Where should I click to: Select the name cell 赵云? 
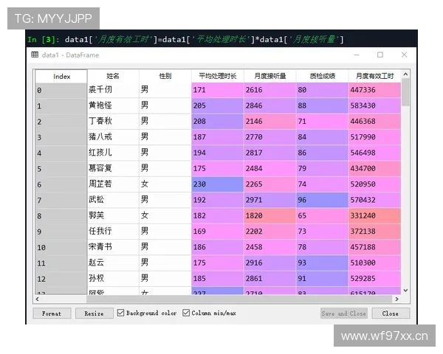[x=113, y=263]
